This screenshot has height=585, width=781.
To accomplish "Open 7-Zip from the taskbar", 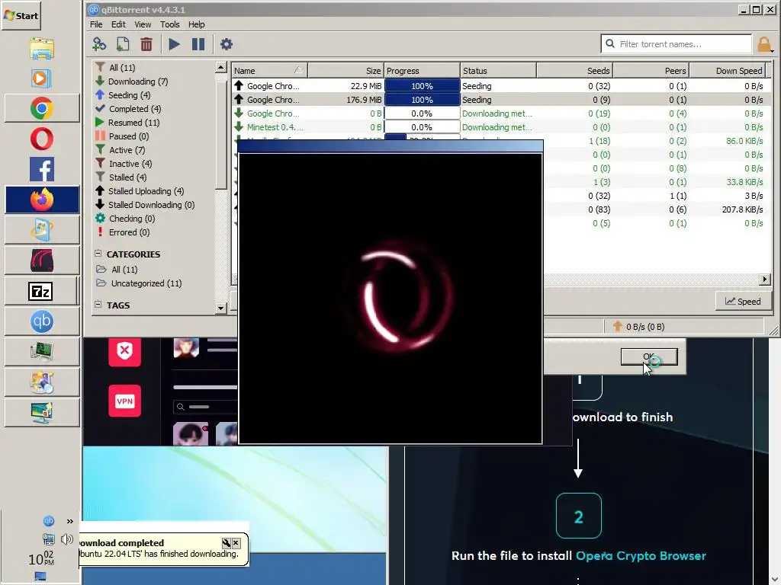I will point(41,291).
